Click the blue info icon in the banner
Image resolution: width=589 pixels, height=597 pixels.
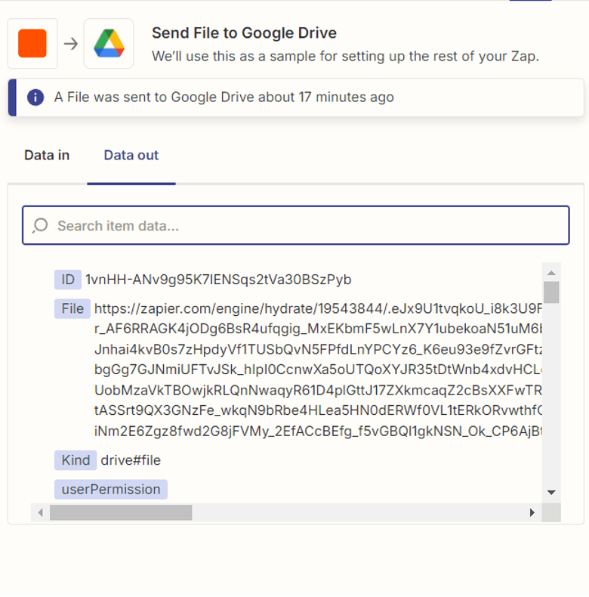[x=35, y=97]
